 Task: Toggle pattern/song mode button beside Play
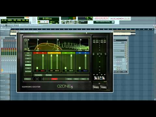click(x=39, y=22)
